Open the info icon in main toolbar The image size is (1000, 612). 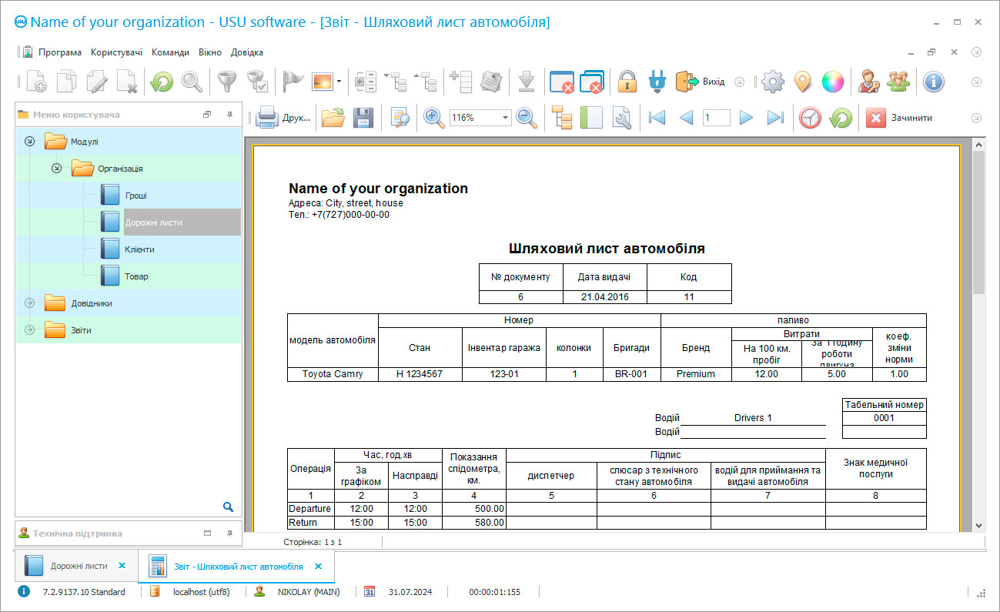pyautogui.click(x=934, y=82)
